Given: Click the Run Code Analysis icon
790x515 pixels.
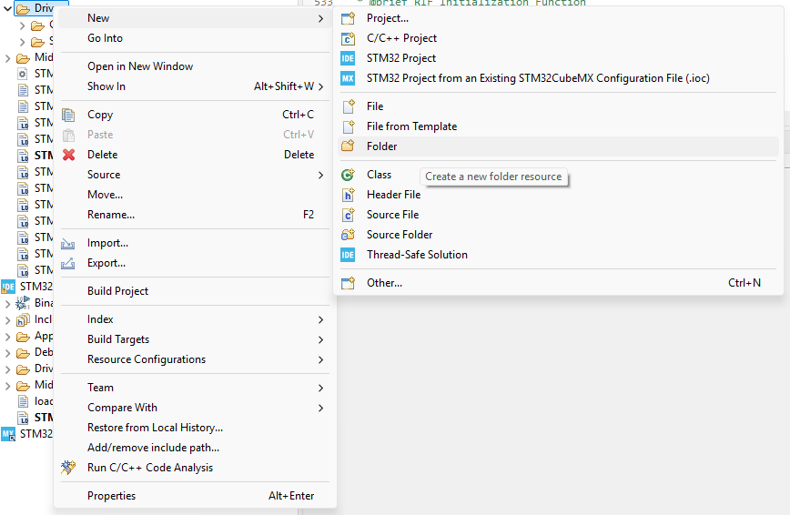Looking at the screenshot, I should click(x=68, y=468).
